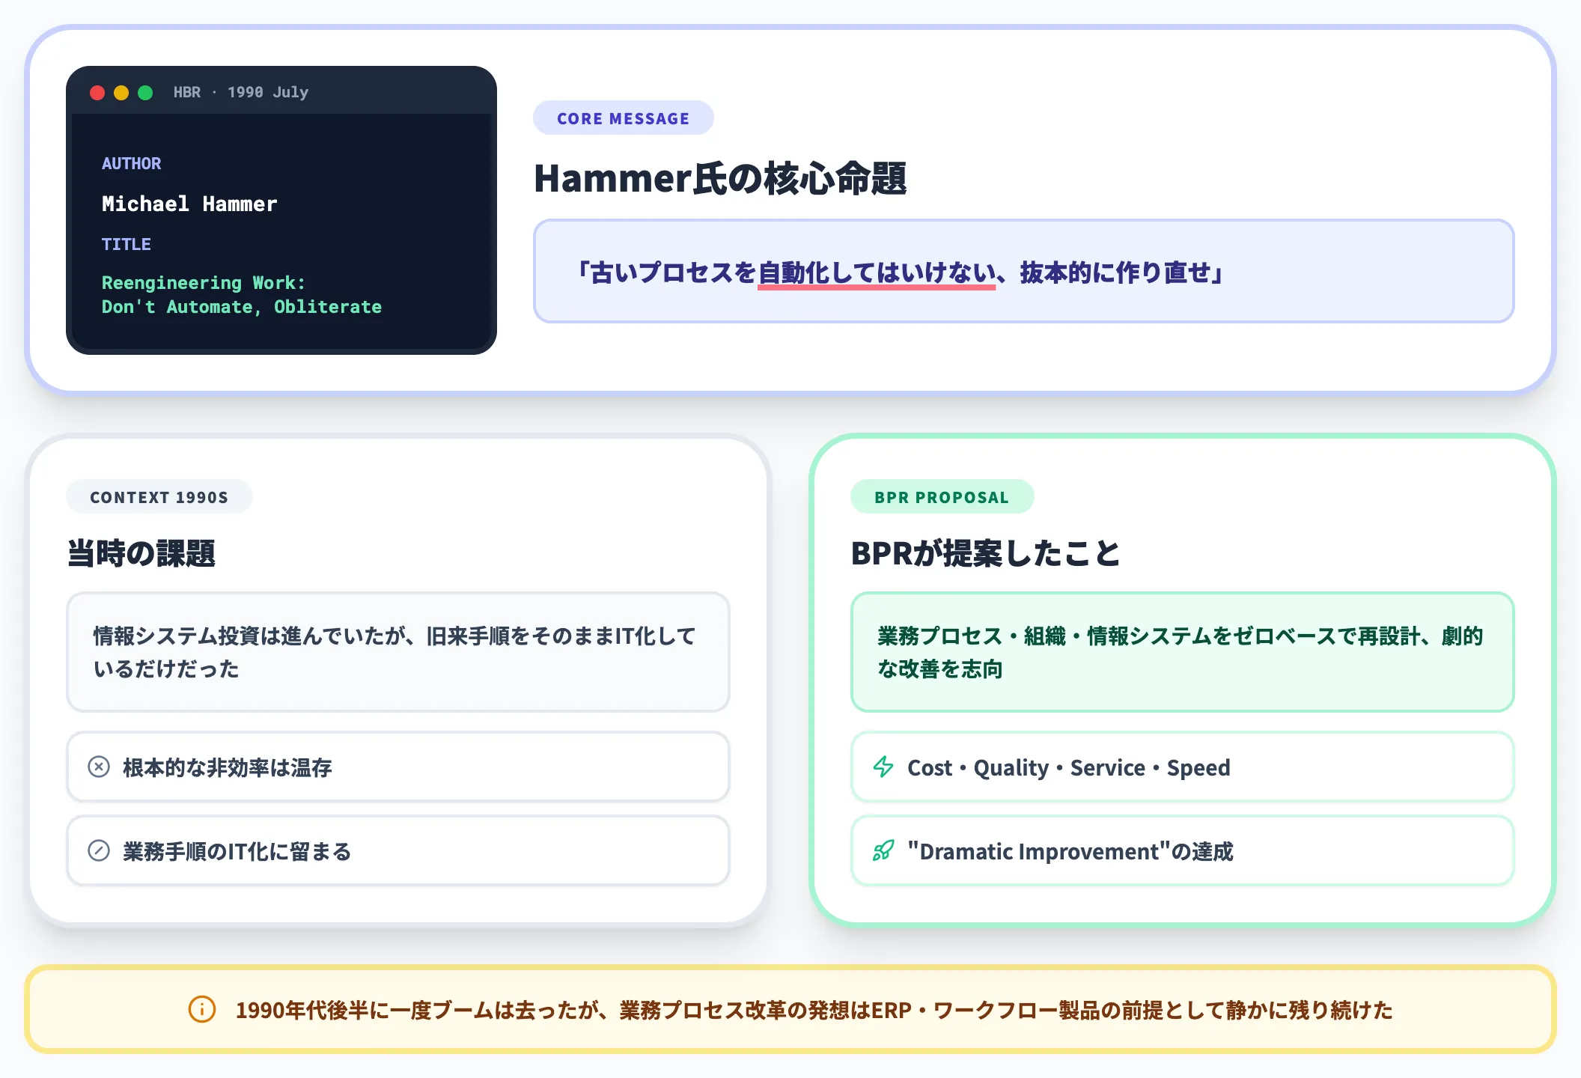Click the lightning bolt icon beside Cost · Quality
This screenshot has height=1078, width=1581.
coord(883,767)
